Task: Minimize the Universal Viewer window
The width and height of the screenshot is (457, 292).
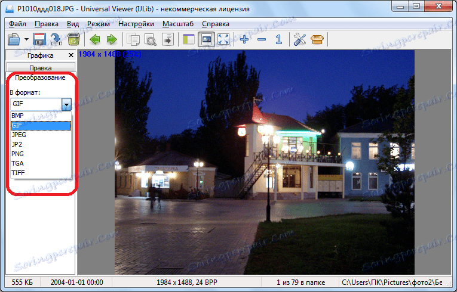Action: coord(400,7)
